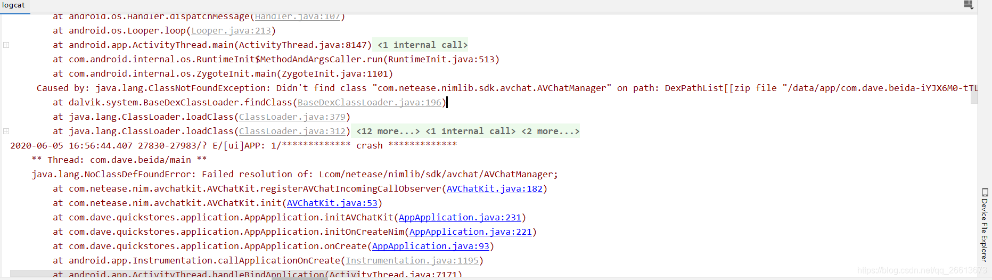The image size is (992, 280).
Task: Click the 'RuntimeInit$MethodAndArgsCaller.run' line
Action: 276,60
